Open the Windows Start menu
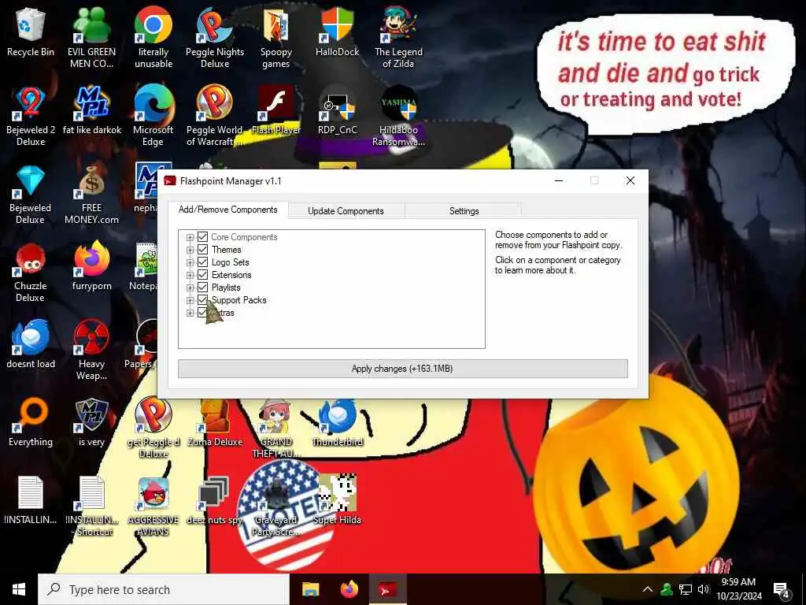Image resolution: width=806 pixels, height=605 pixels. (19, 589)
